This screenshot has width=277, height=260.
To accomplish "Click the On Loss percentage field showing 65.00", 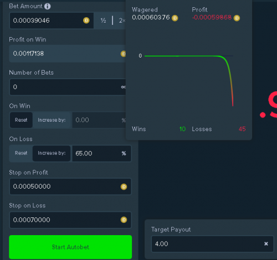I will click(101, 153).
